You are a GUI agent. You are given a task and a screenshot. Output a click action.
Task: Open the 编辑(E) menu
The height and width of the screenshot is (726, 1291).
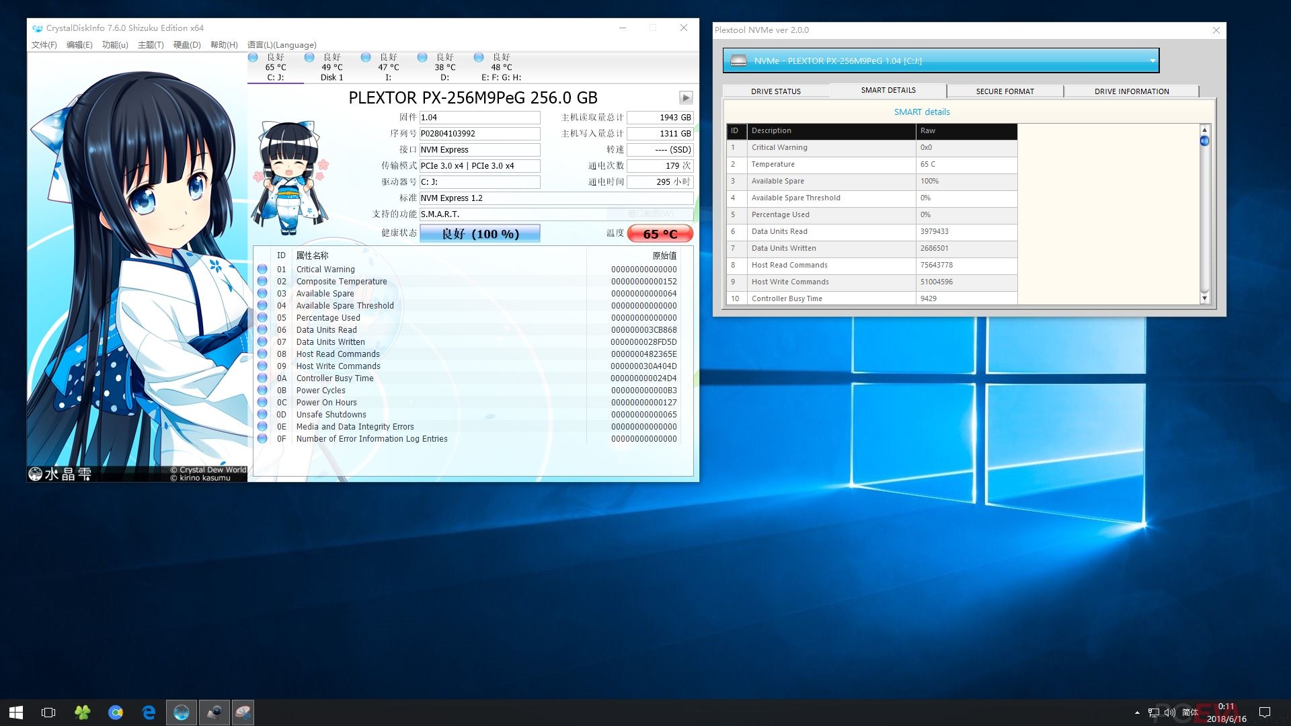(x=79, y=45)
